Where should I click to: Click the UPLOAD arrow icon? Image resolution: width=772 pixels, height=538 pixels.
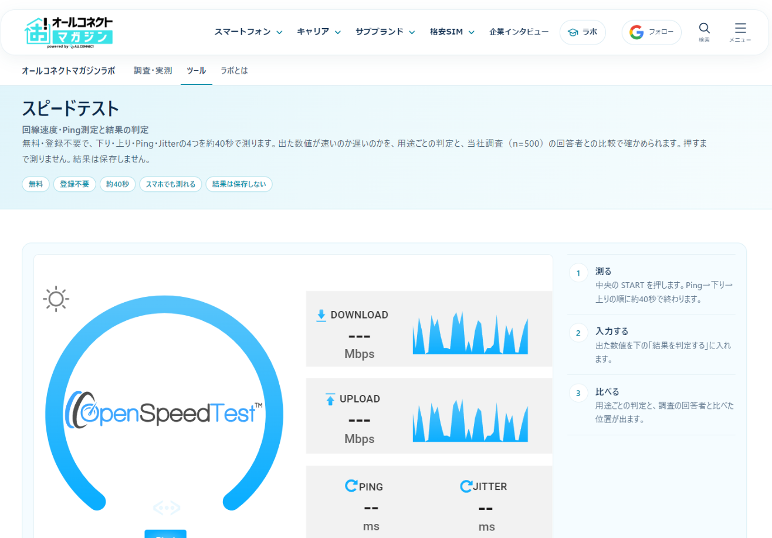pyautogui.click(x=330, y=399)
